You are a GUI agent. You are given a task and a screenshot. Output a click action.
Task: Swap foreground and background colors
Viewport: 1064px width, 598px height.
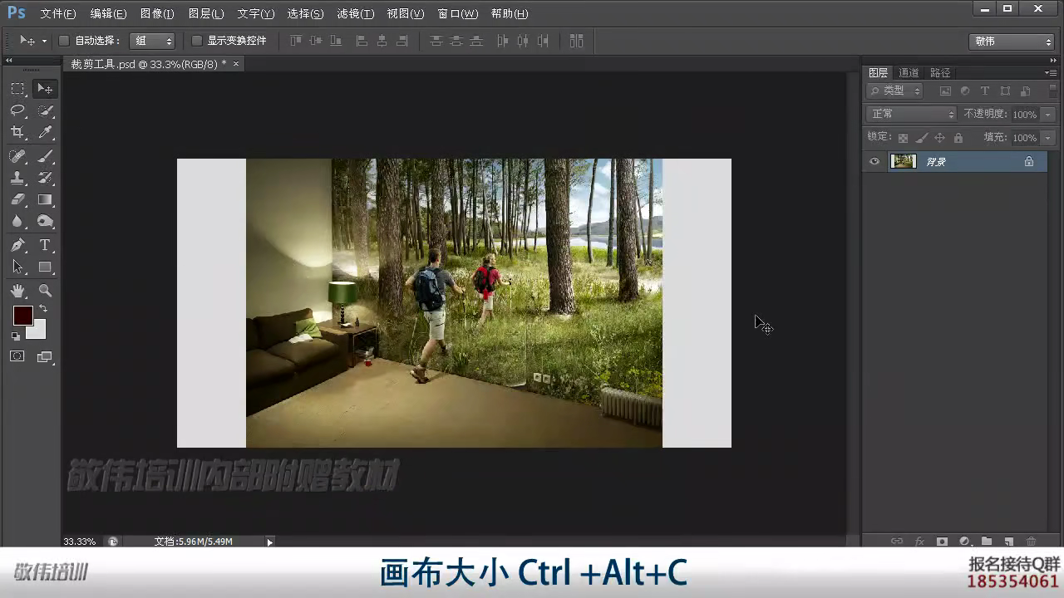coord(43,309)
